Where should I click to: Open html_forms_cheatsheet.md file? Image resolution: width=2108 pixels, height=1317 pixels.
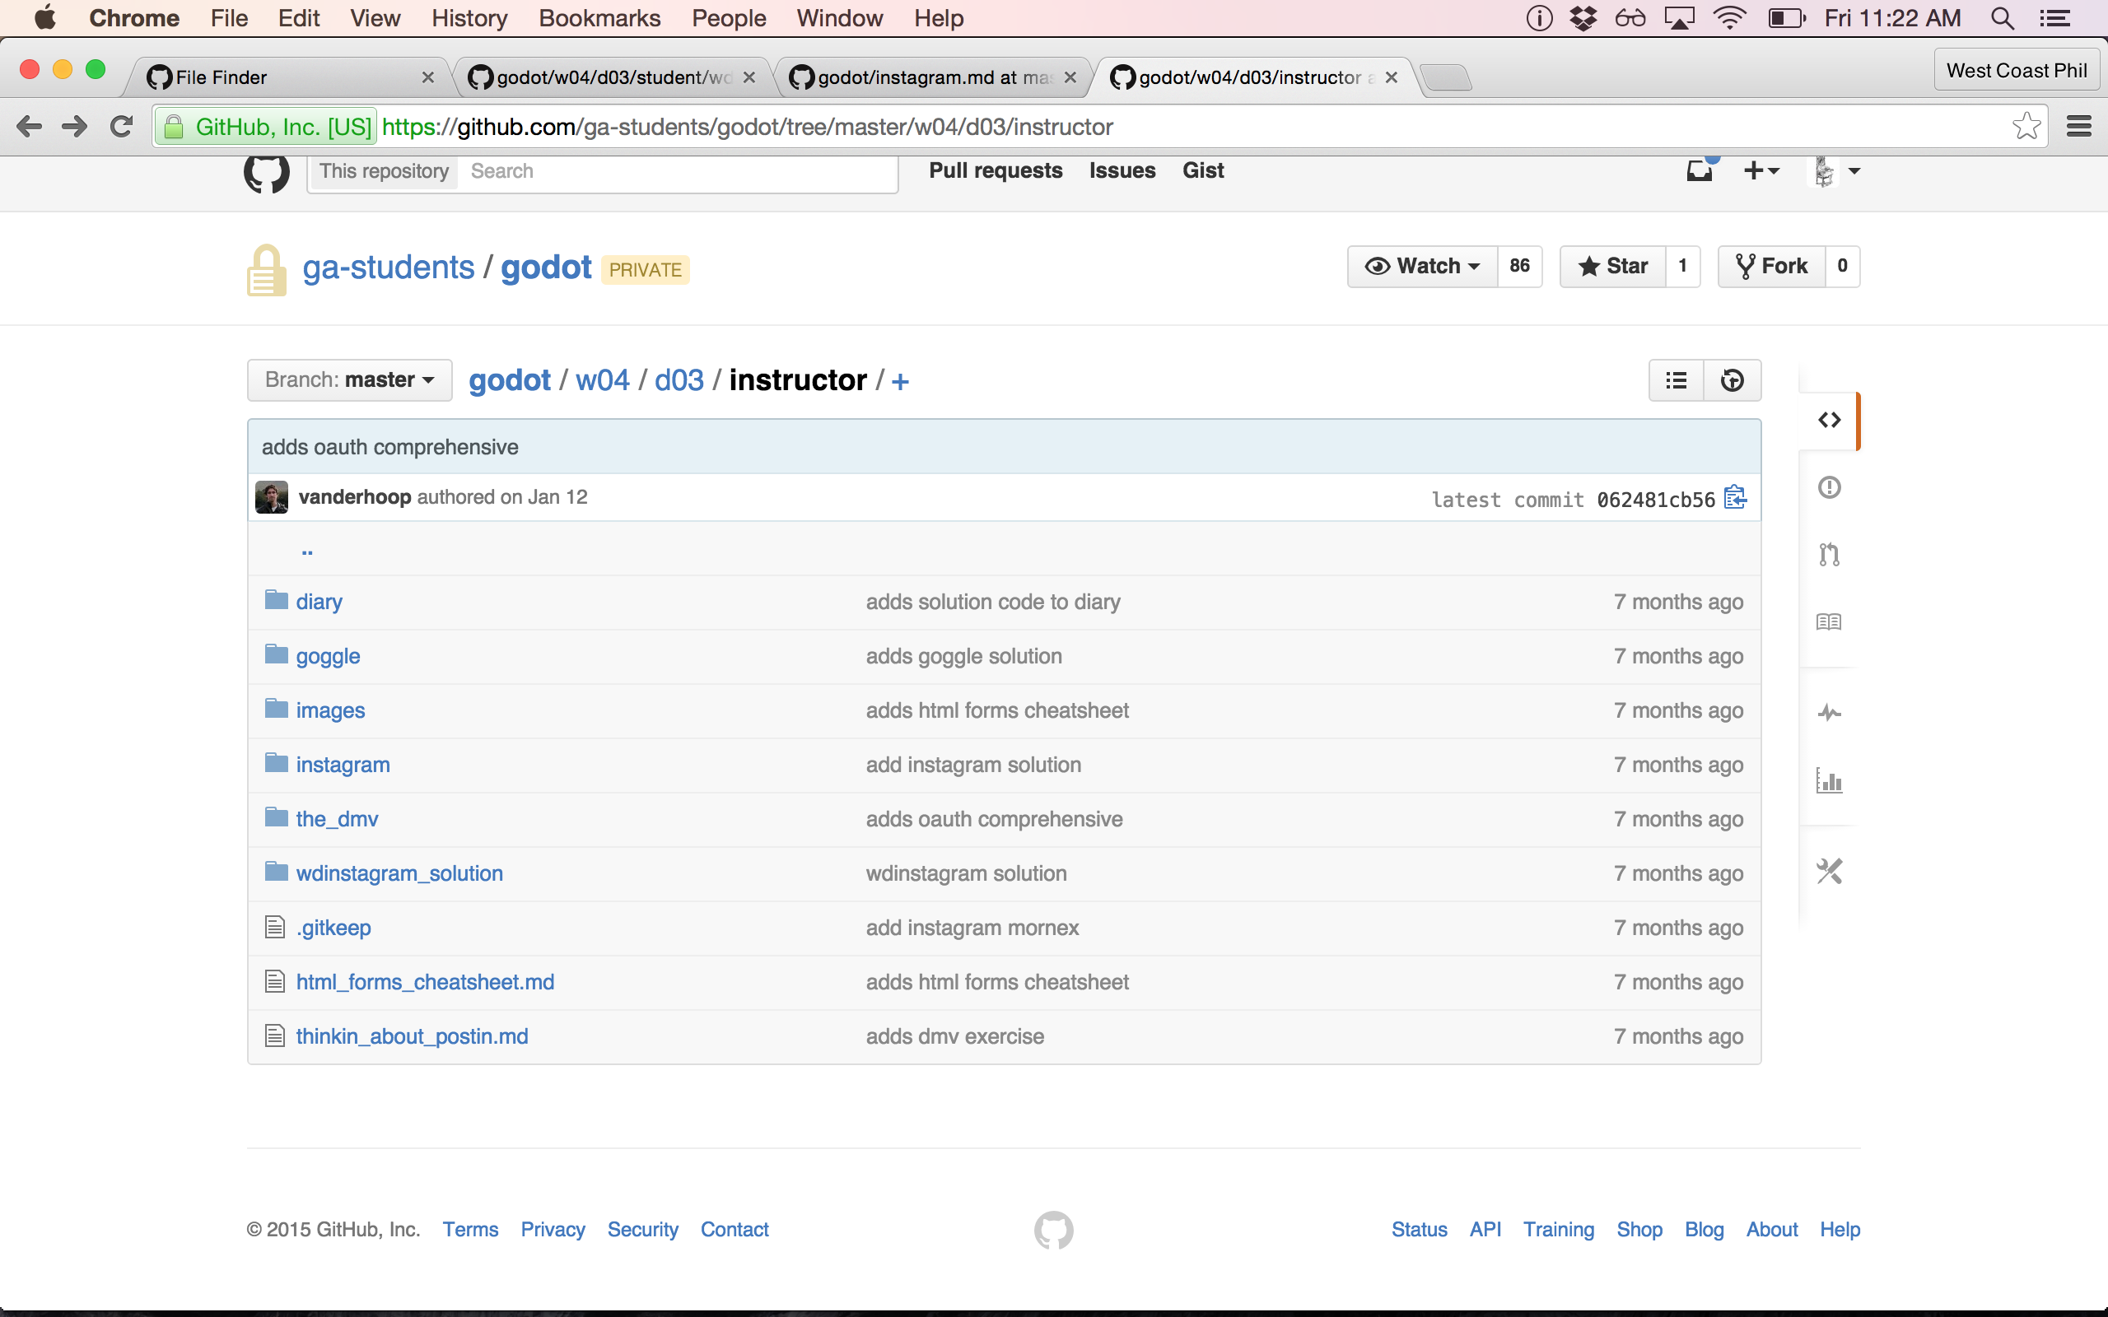tap(424, 982)
